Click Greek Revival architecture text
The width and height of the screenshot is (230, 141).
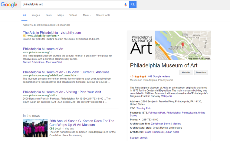pyautogui.click(x=167, y=128)
